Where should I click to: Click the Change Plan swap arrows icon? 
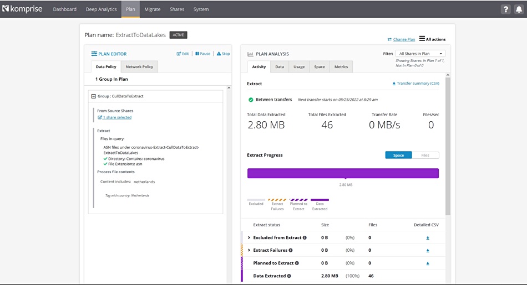tap(389, 39)
